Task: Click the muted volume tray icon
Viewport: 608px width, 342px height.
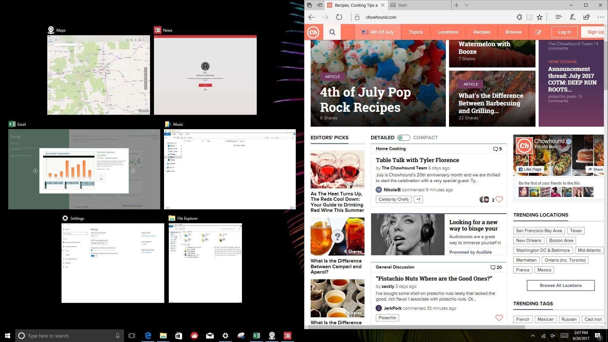Action: pos(553,336)
